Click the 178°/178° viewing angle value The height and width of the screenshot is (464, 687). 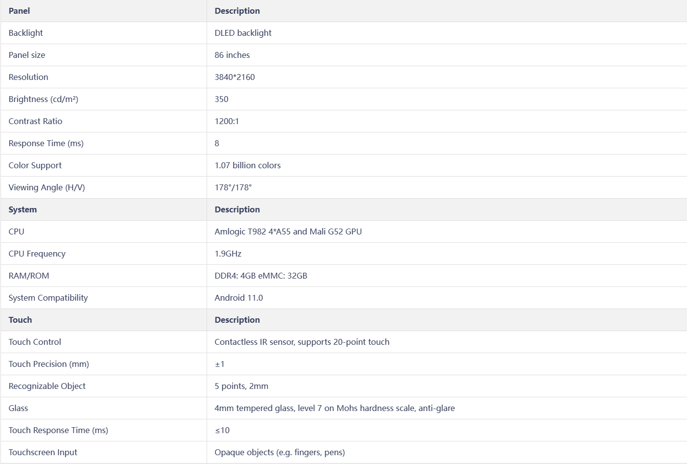tap(233, 187)
